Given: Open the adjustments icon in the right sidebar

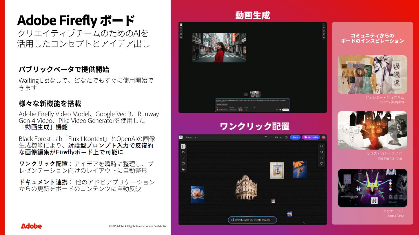Looking at the screenshot, I should (322, 152).
